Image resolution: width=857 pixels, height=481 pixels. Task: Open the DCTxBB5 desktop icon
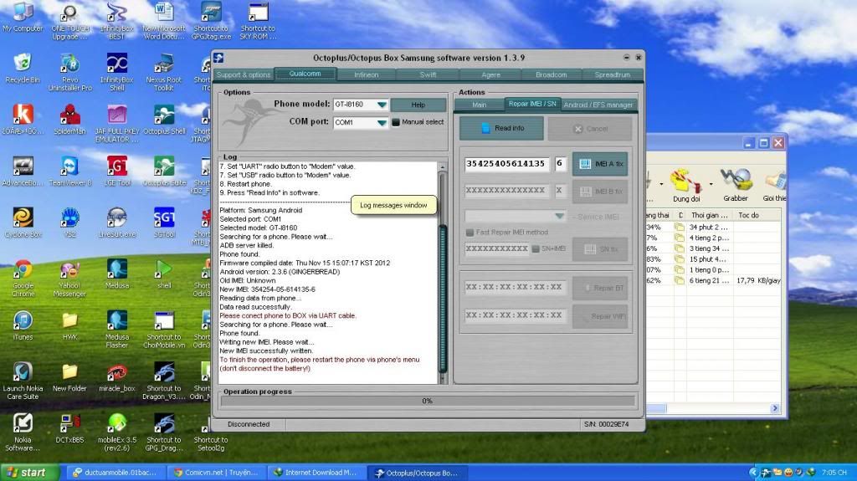click(x=70, y=428)
